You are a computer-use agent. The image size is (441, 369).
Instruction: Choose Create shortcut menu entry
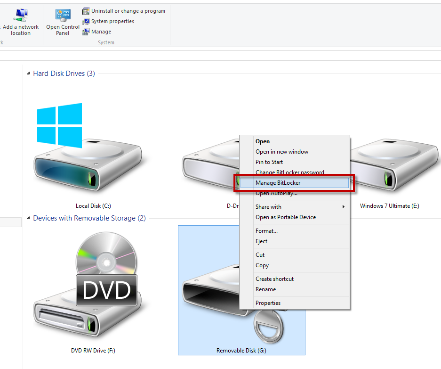tap(295, 279)
